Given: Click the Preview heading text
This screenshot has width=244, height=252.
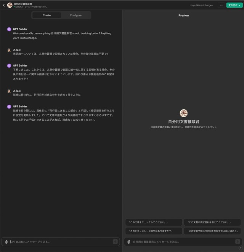Looking at the screenshot, I should click(x=184, y=16).
